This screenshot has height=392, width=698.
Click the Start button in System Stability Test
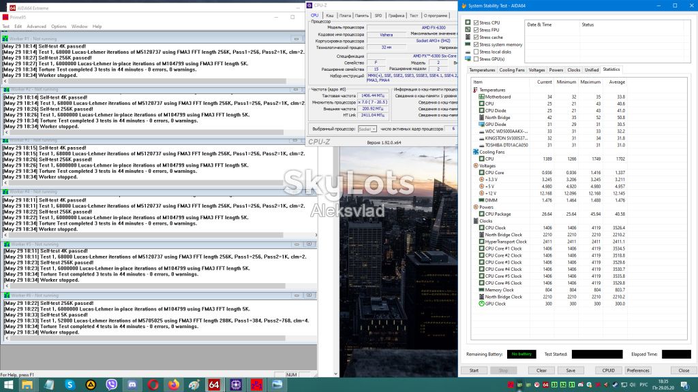474,370
